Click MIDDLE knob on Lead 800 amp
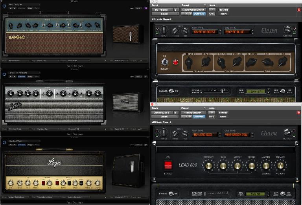 [x=238, y=166]
